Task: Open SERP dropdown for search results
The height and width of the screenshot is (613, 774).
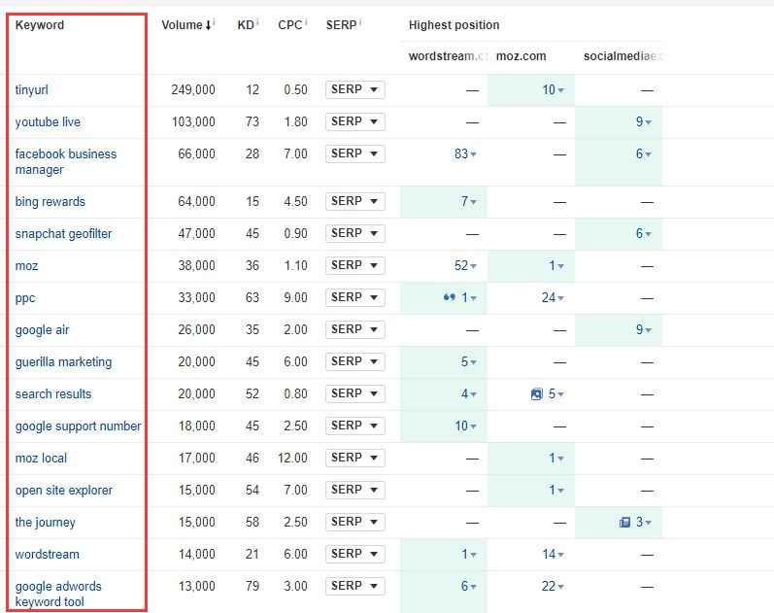Action: point(354,393)
